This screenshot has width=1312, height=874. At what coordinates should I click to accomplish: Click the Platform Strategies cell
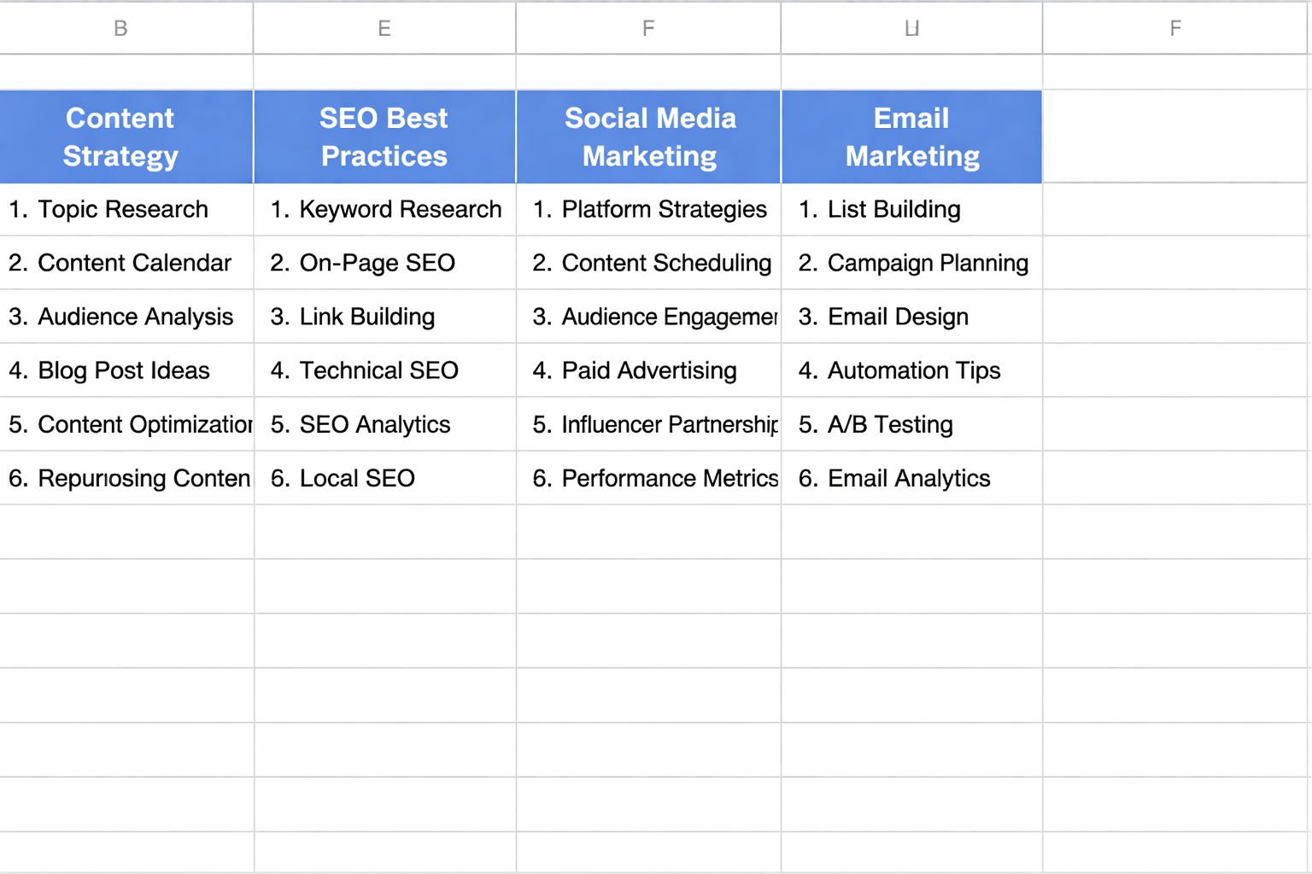click(648, 209)
